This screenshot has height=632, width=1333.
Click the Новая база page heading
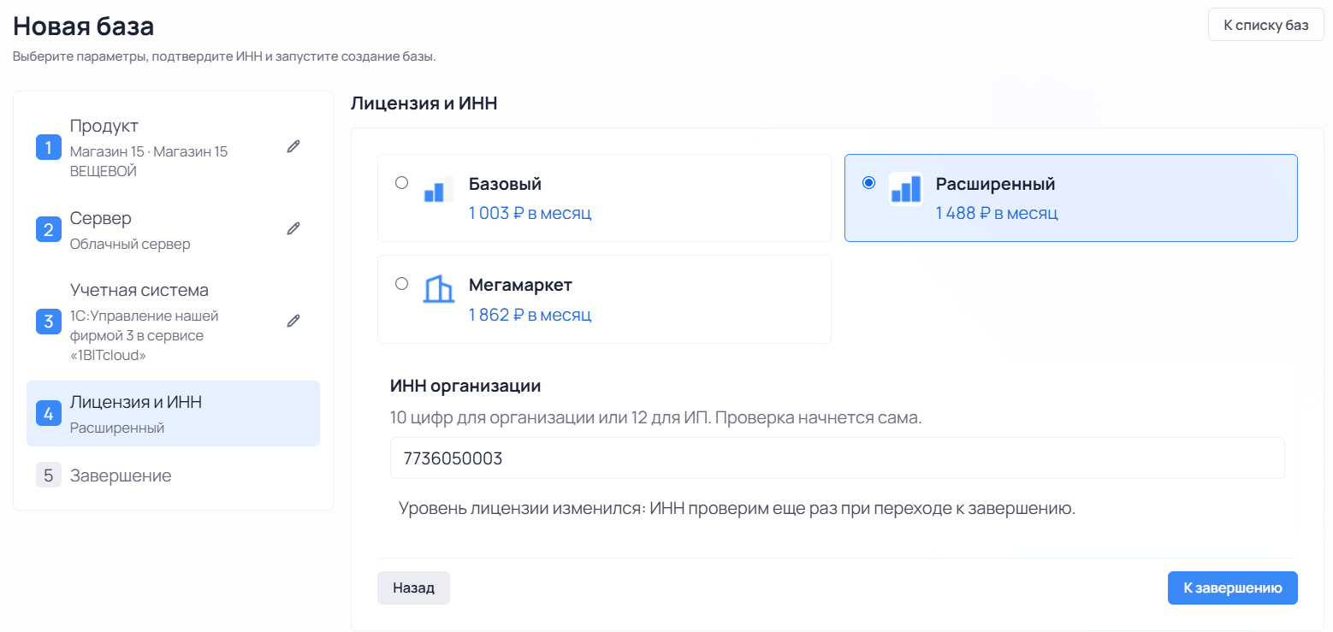pos(83,26)
